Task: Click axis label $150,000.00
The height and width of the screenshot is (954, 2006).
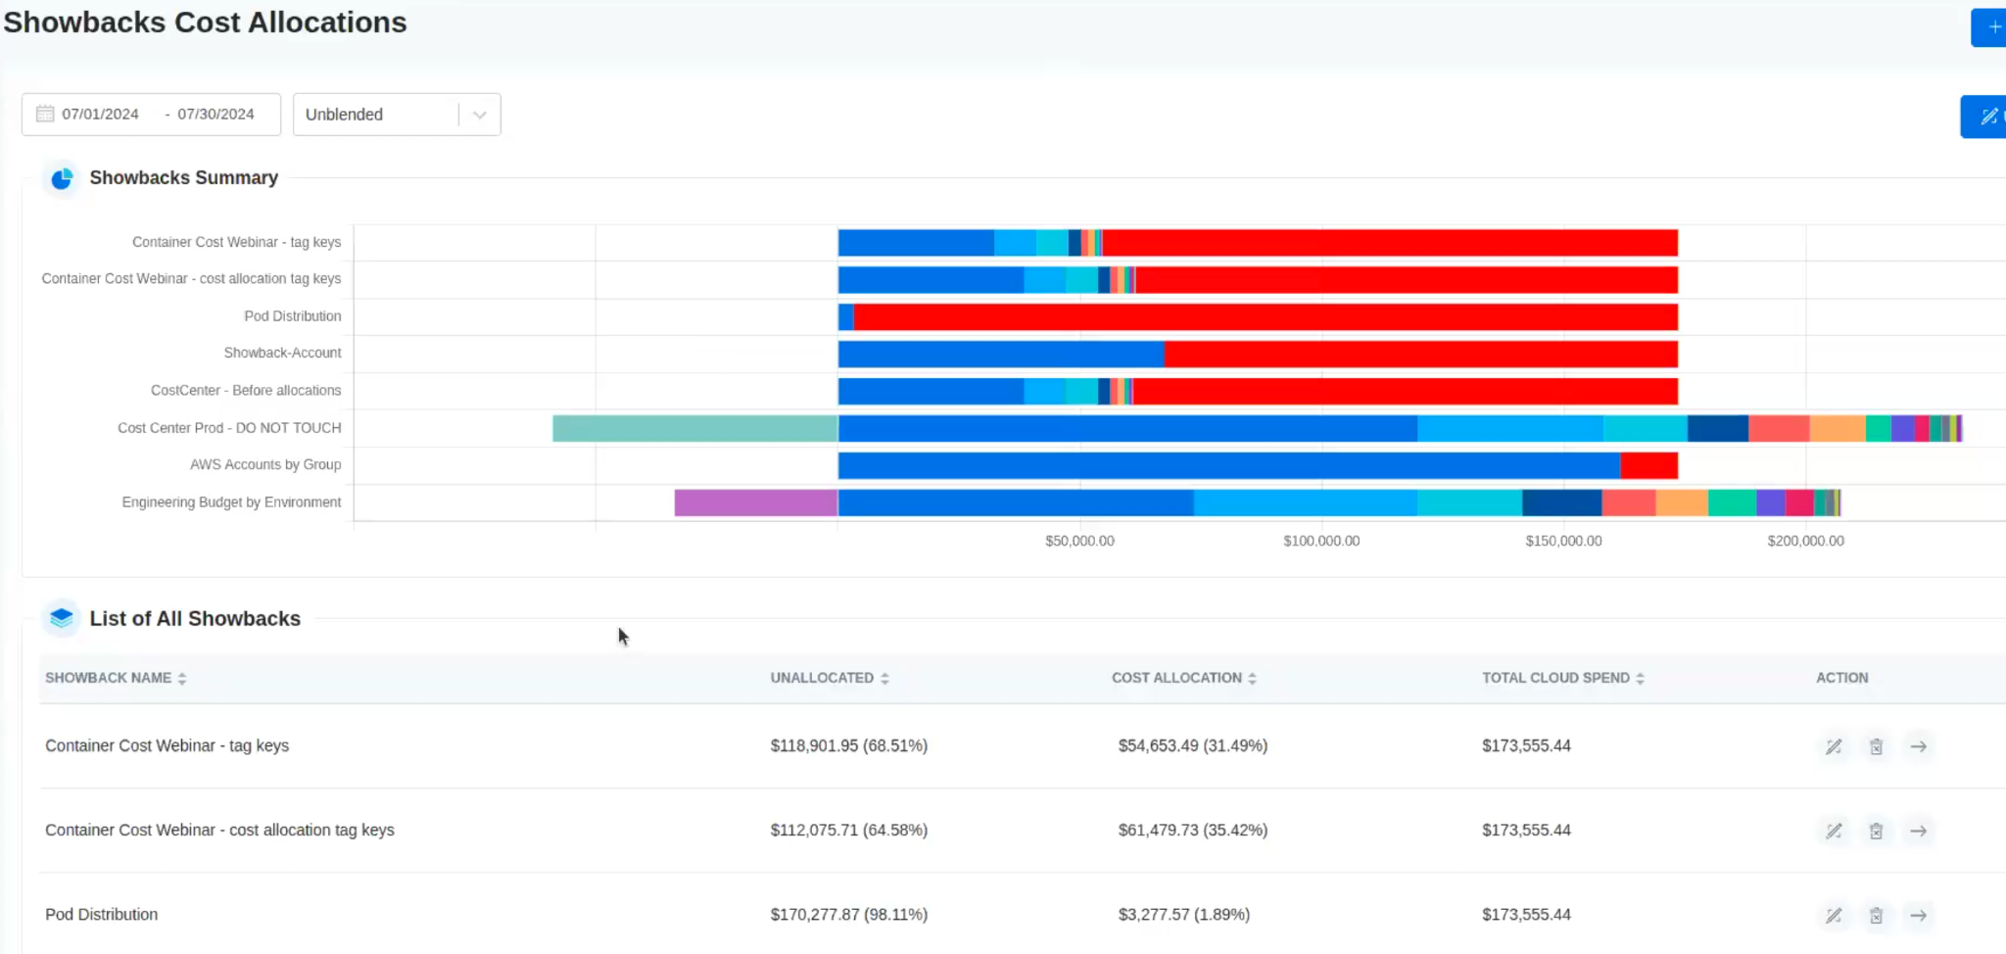Action: 1563,541
